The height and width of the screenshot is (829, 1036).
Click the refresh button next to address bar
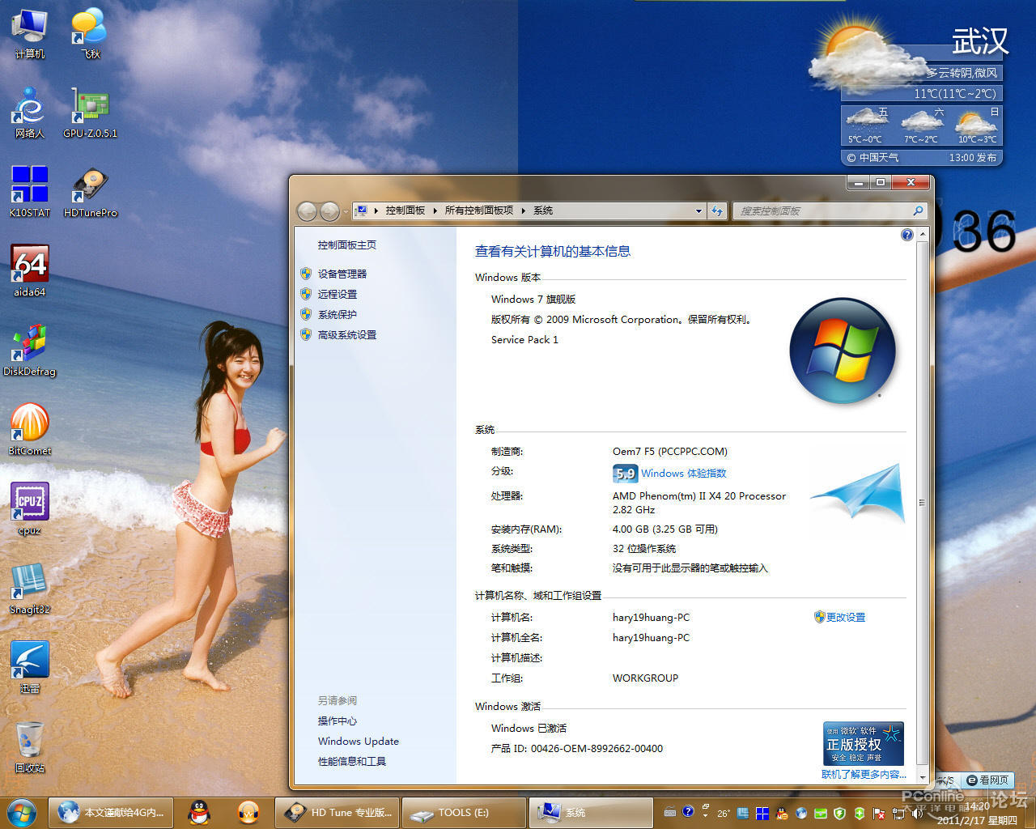pyautogui.click(x=717, y=210)
